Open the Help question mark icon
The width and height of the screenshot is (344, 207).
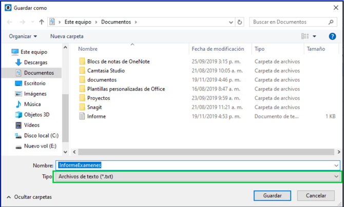[332, 36]
